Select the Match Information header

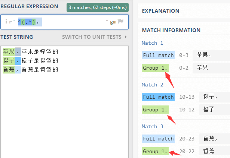point(171,30)
